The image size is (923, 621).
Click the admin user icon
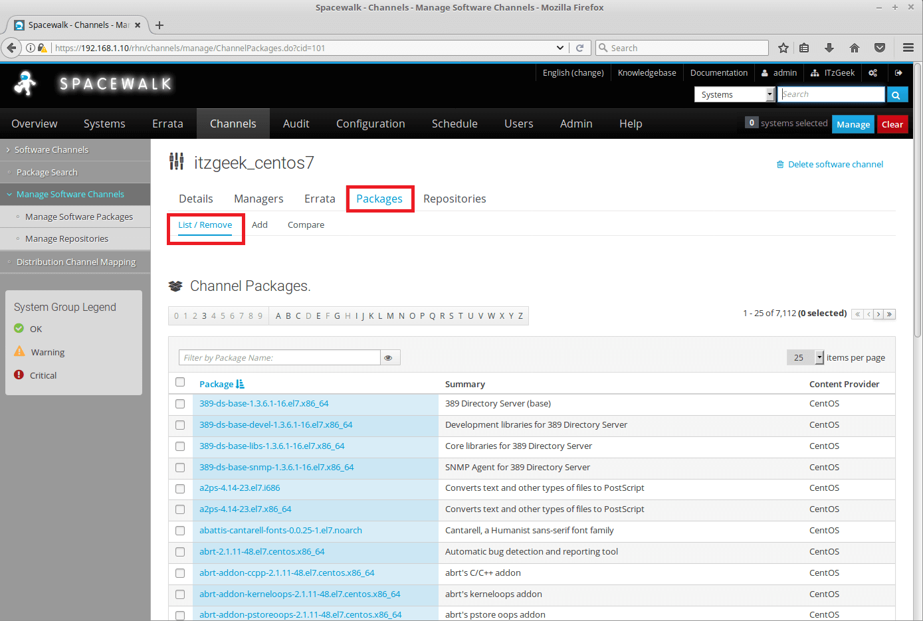pos(764,72)
